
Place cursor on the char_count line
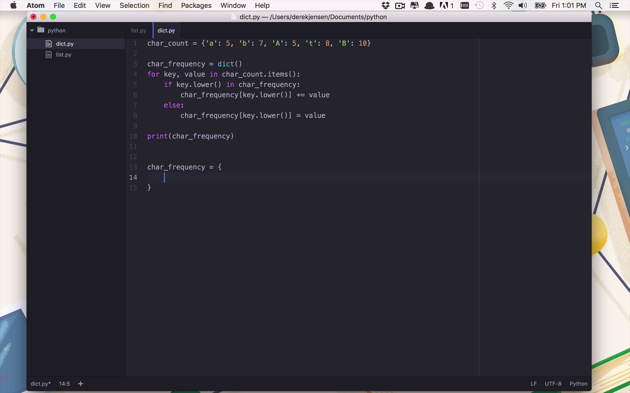click(x=259, y=43)
